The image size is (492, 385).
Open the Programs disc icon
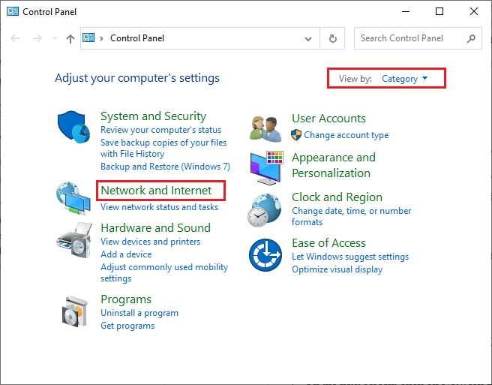click(x=75, y=311)
